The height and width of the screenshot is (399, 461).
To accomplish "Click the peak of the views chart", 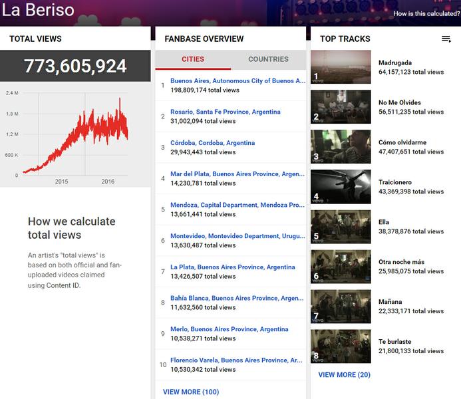I will pos(120,99).
